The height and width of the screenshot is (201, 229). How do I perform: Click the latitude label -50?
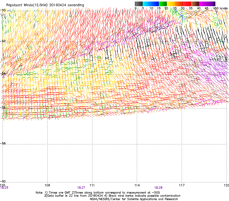pyautogui.click(x=3, y=10)
